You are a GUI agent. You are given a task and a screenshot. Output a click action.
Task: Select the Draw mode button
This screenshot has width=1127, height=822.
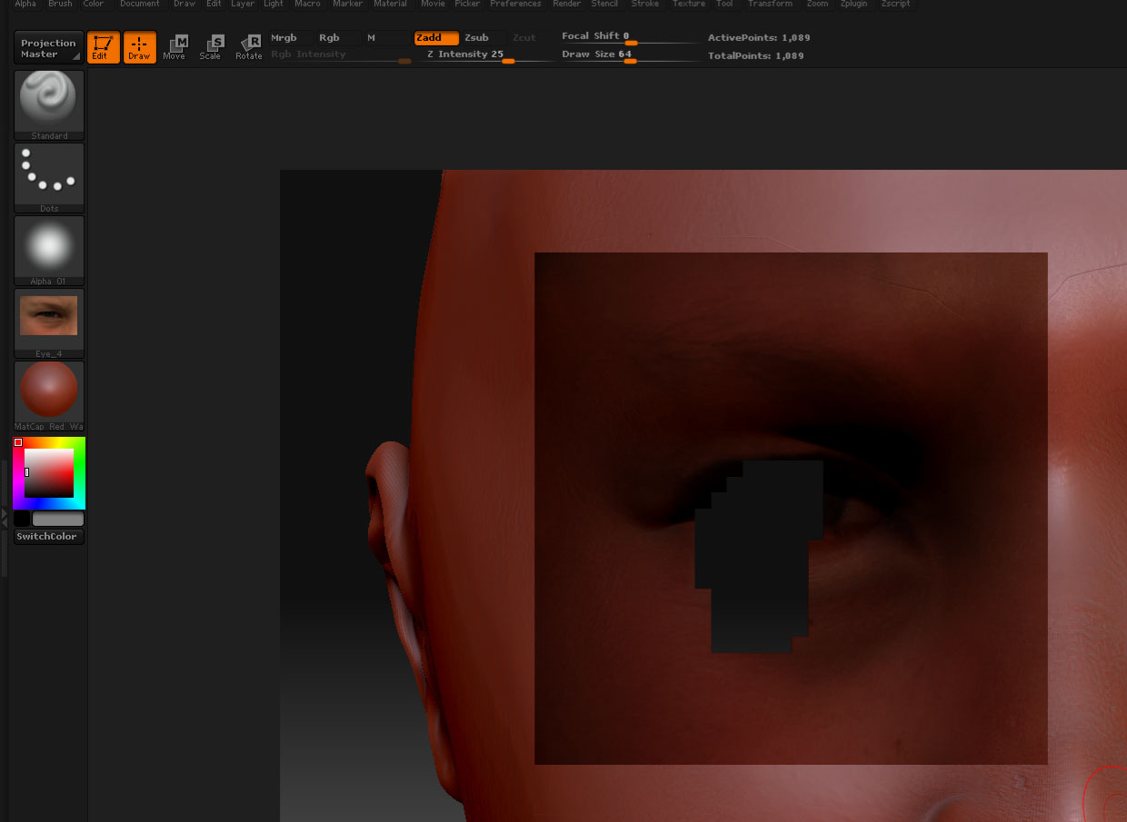[x=139, y=48]
